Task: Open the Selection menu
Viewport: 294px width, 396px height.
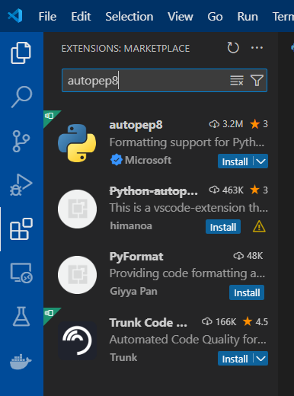Action: 129,17
